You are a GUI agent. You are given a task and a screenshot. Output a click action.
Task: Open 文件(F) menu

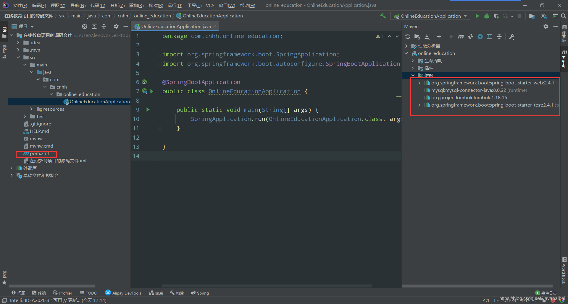[x=20, y=5]
